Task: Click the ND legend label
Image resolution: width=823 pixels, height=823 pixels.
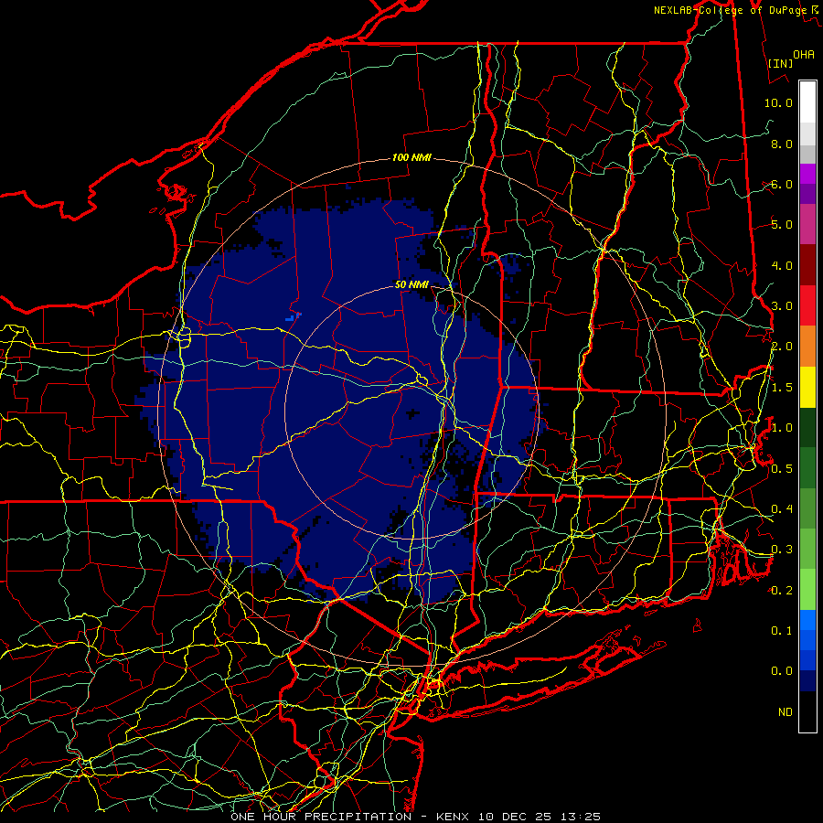Action: [786, 711]
